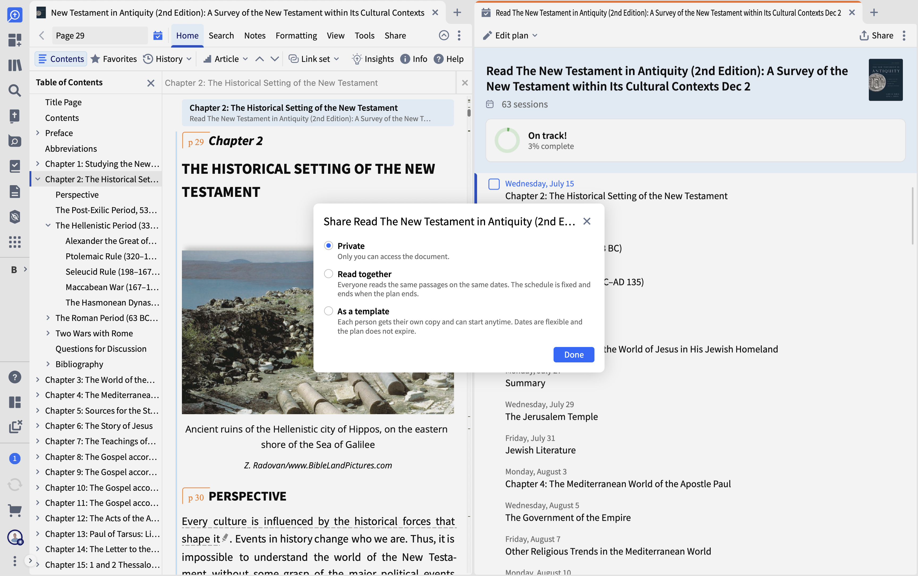
Task: Expand the sidebar with the bottom chevron
Action: click(30, 560)
